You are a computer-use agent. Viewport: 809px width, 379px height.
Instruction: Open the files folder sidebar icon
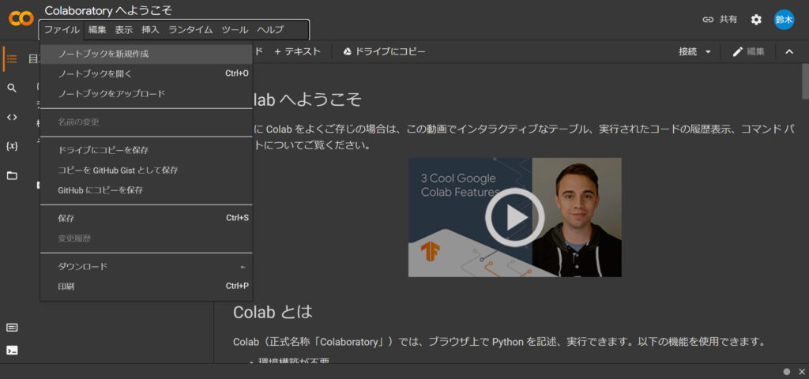click(x=12, y=176)
